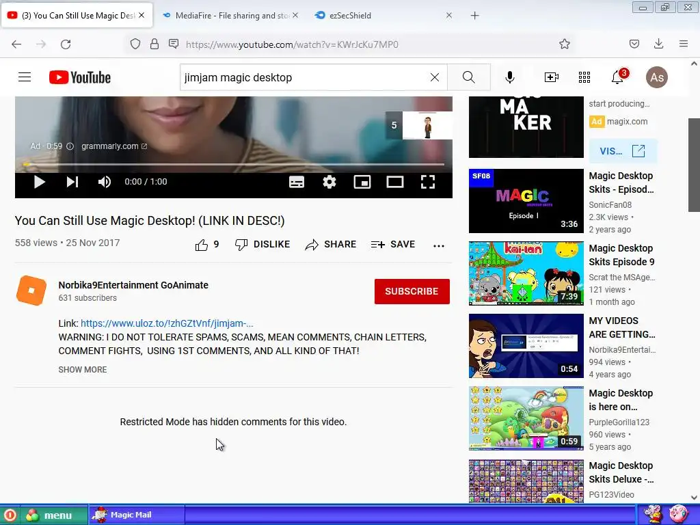The width and height of the screenshot is (700, 525).
Task: Click the page vertical scrollbar
Action: [694, 165]
